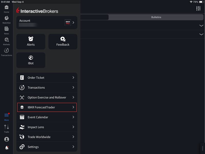Open the notifications bell icon
Viewport: 205px width, 154px height.
tap(7, 148)
